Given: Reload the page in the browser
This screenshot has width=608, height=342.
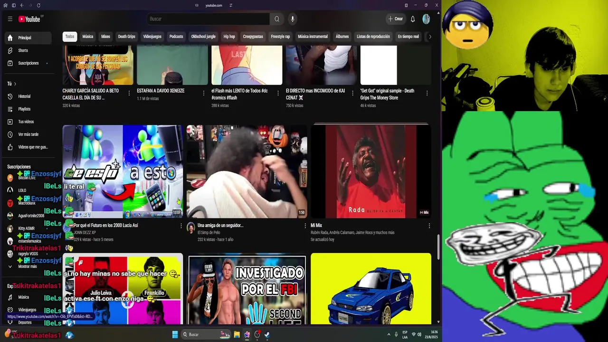Looking at the screenshot, I should [38, 5].
